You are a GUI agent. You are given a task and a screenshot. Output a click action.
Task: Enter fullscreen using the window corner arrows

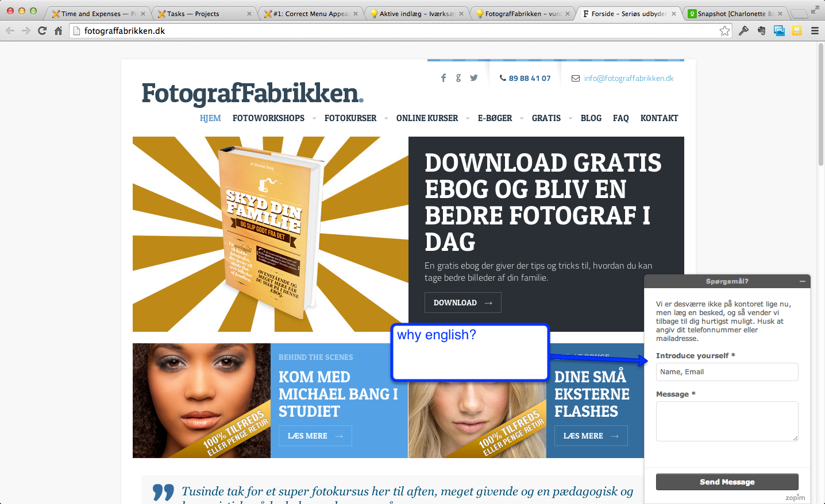coord(815,10)
